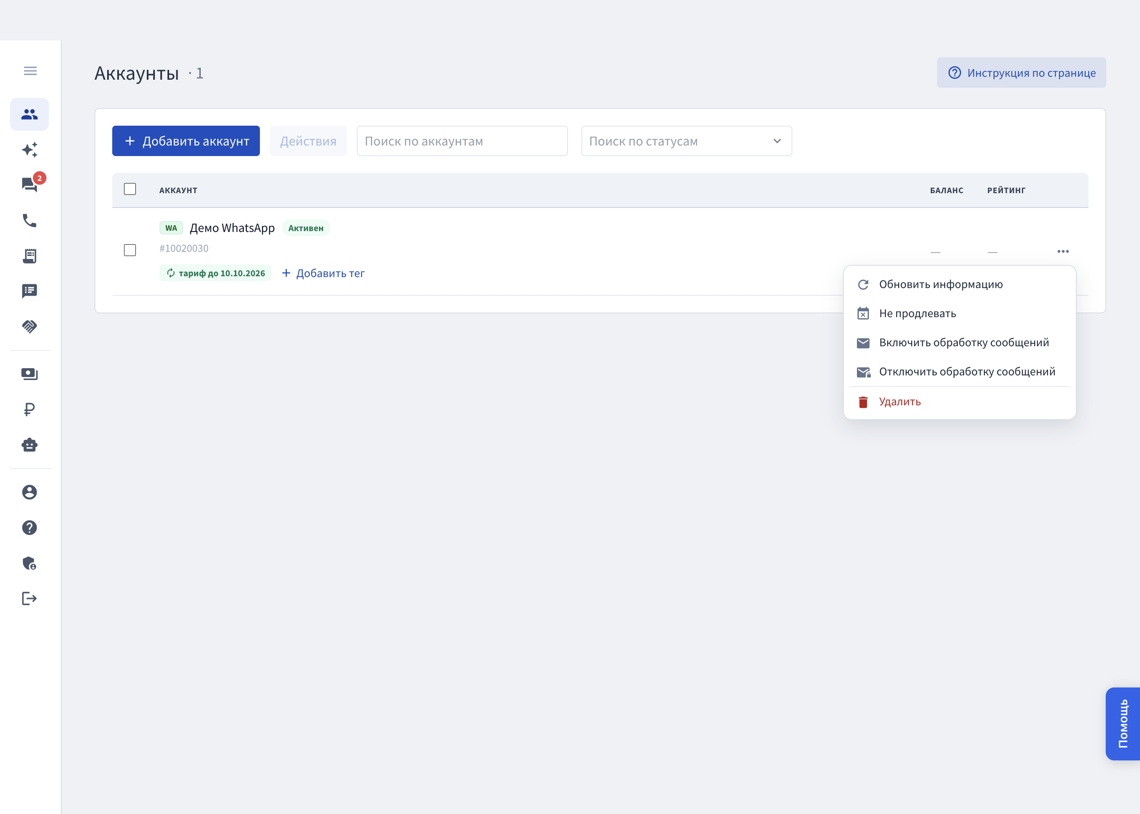Select Отключить обработку сообщений menu item
The image size is (1140, 814).
pos(959,372)
